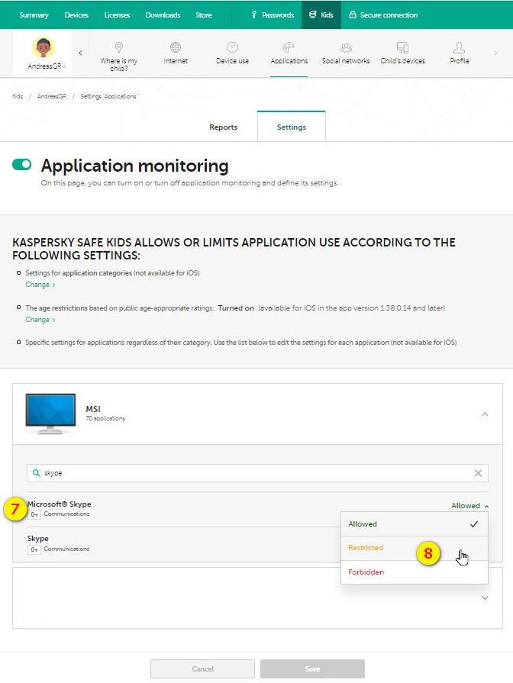Open the Applications section icon
The image size is (513, 683).
289,47
